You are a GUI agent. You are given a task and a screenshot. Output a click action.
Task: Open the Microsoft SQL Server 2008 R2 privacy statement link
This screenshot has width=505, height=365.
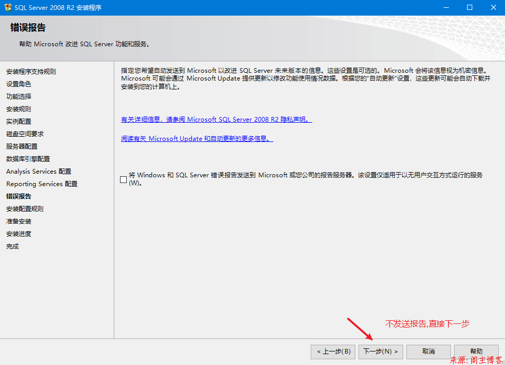[217, 120]
